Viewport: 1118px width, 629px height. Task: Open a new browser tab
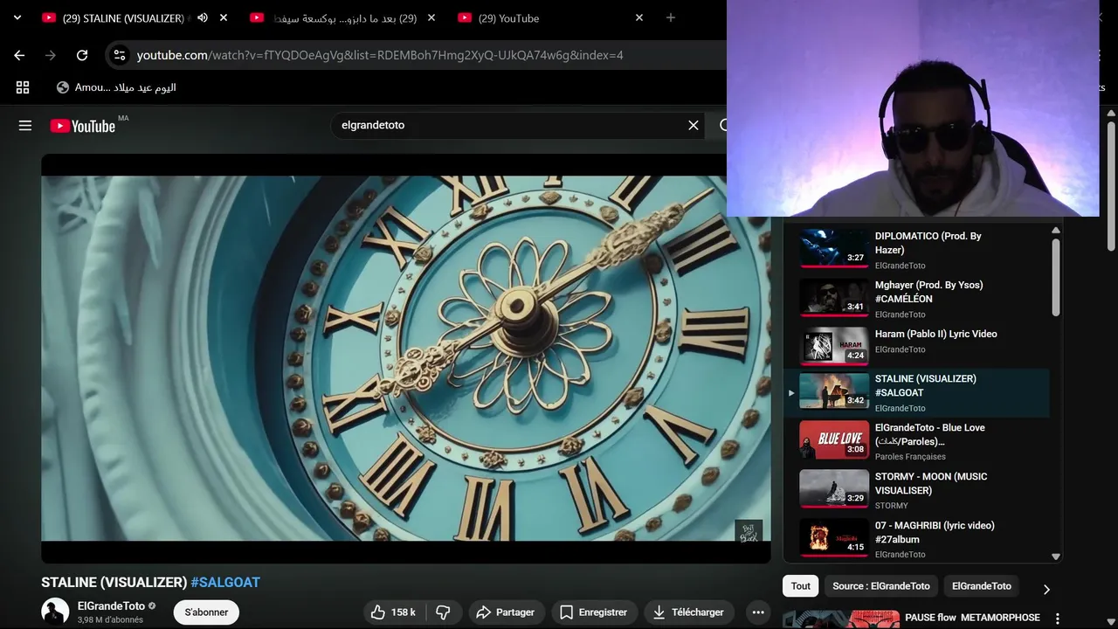tap(671, 17)
